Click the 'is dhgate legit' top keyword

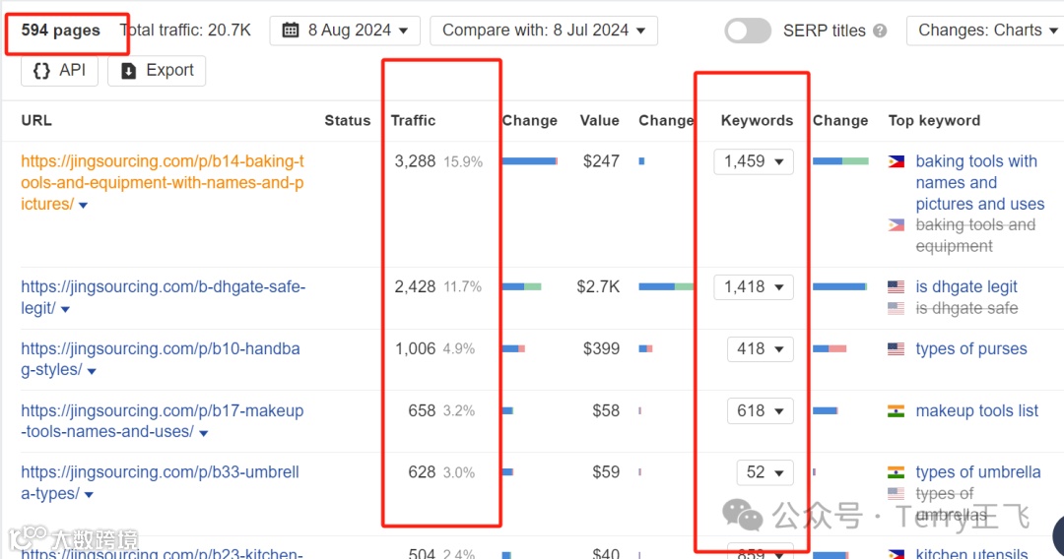click(x=966, y=286)
